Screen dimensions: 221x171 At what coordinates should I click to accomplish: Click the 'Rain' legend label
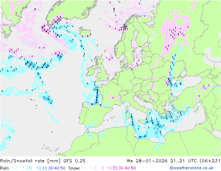tap(5, 168)
